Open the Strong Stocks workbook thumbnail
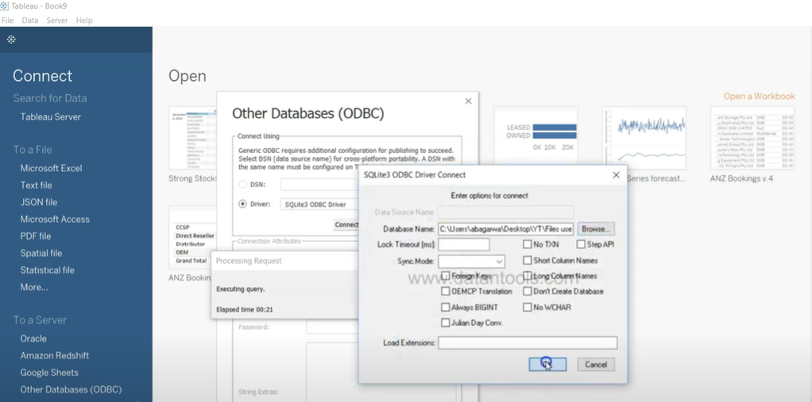 point(192,138)
